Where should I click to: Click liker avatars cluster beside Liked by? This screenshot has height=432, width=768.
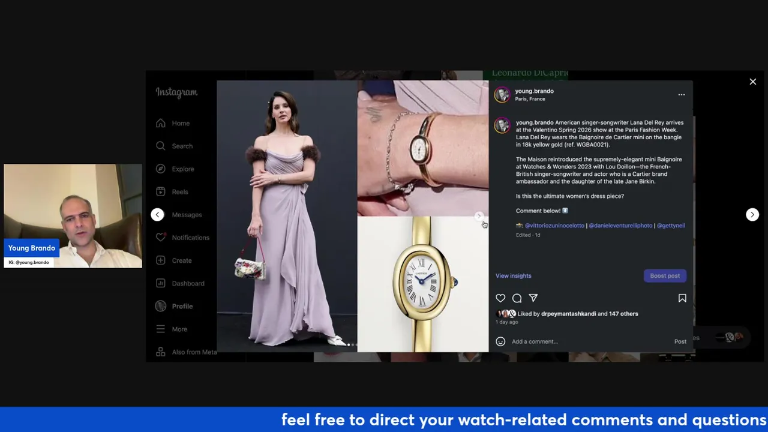tap(506, 314)
